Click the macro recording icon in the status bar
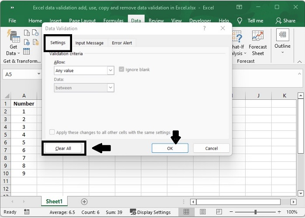The width and height of the screenshot is (305, 218). coord(27,212)
